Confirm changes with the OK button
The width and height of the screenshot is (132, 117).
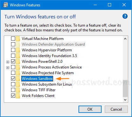90,109
